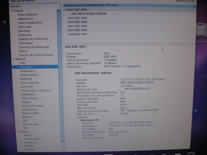This screenshot has width=207, height=155.
Task: Select Services de synchronisation
Action: 36,55
